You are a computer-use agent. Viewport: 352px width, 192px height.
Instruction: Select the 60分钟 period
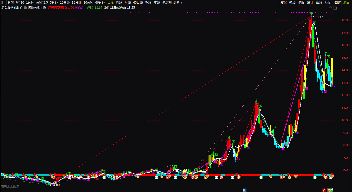pyautogui.click(x=100, y=3)
